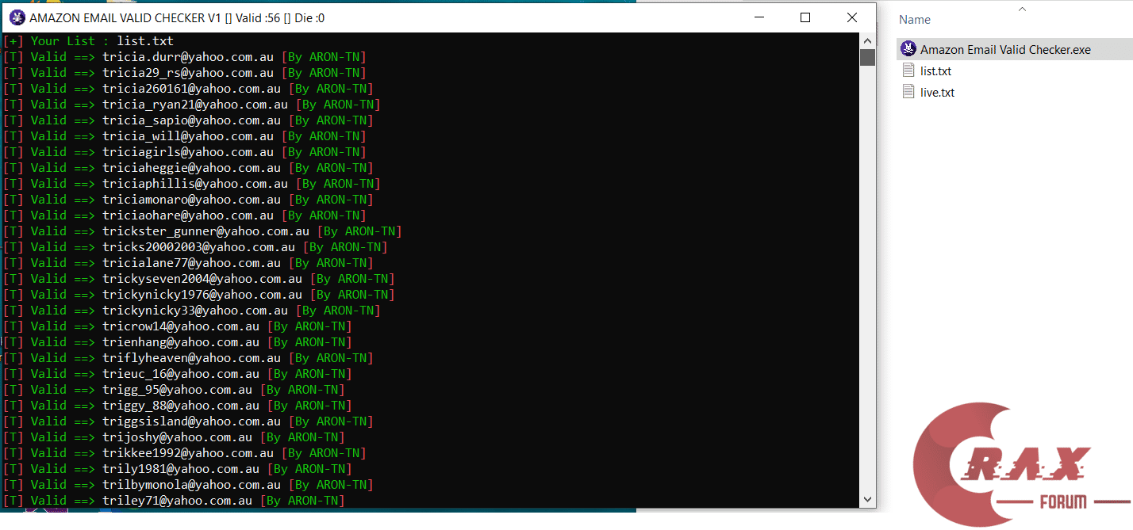1133x530 pixels.
Task: Click trikkee1992@yahoo.com.au in console
Action: coord(188,452)
